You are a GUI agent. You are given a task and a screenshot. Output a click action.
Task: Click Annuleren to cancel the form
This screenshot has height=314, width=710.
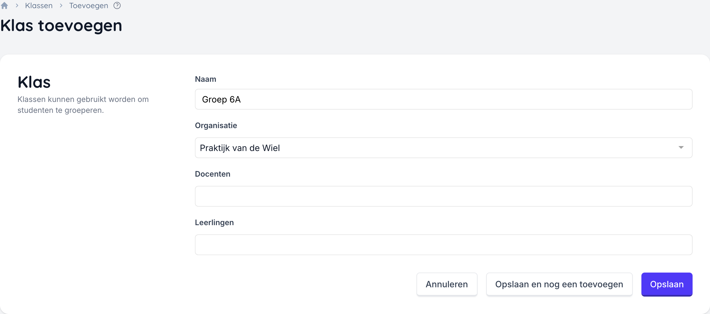pos(446,284)
